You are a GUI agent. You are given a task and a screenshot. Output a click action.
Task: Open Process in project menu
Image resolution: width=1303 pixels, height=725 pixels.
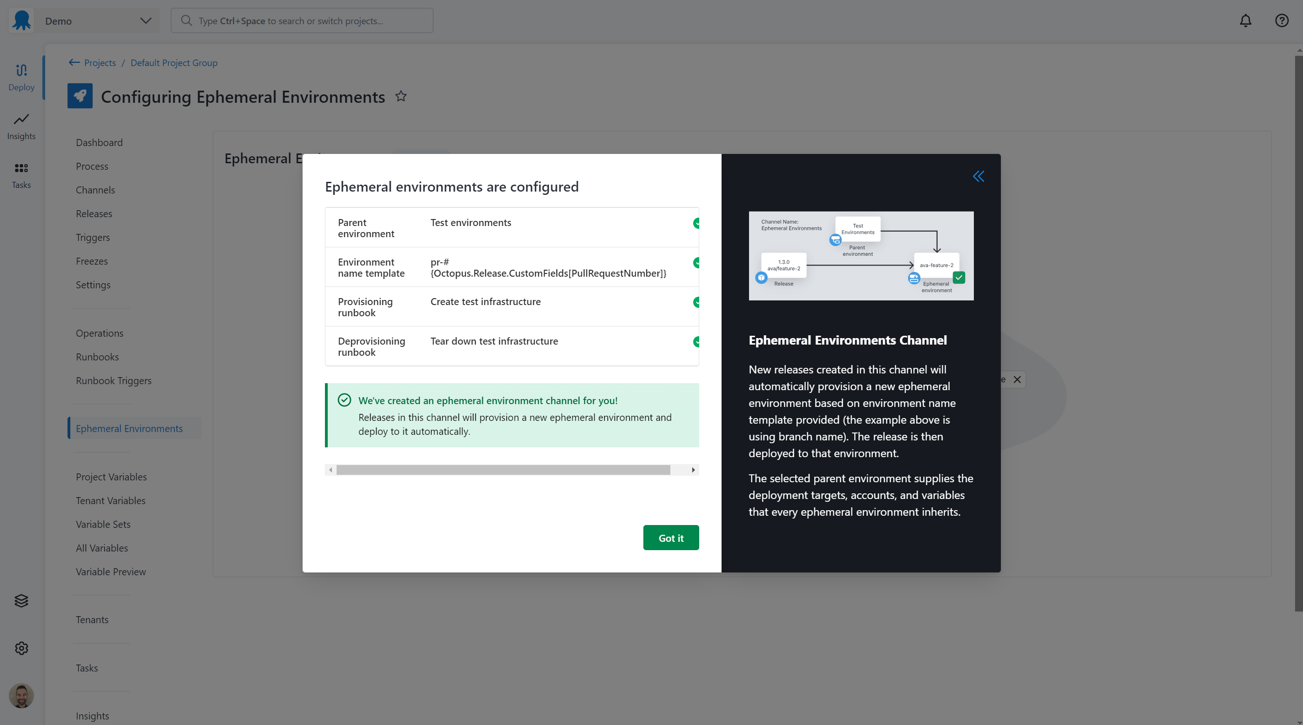(92, 166)
